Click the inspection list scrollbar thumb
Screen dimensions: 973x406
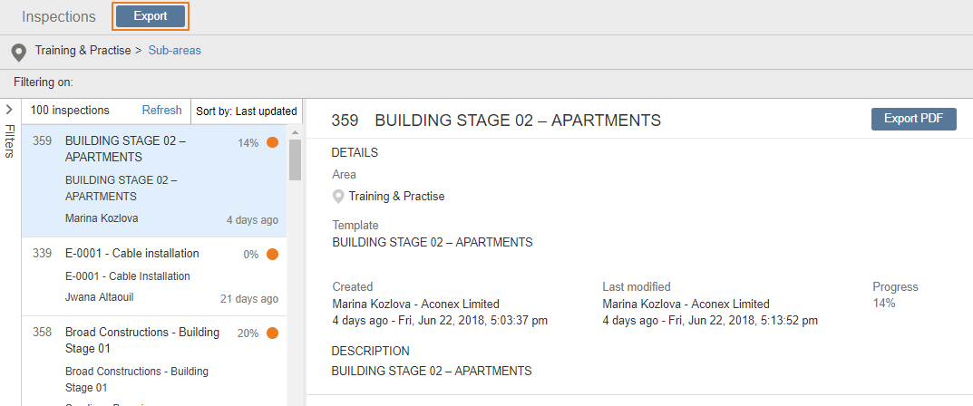[x=295, y=159]
